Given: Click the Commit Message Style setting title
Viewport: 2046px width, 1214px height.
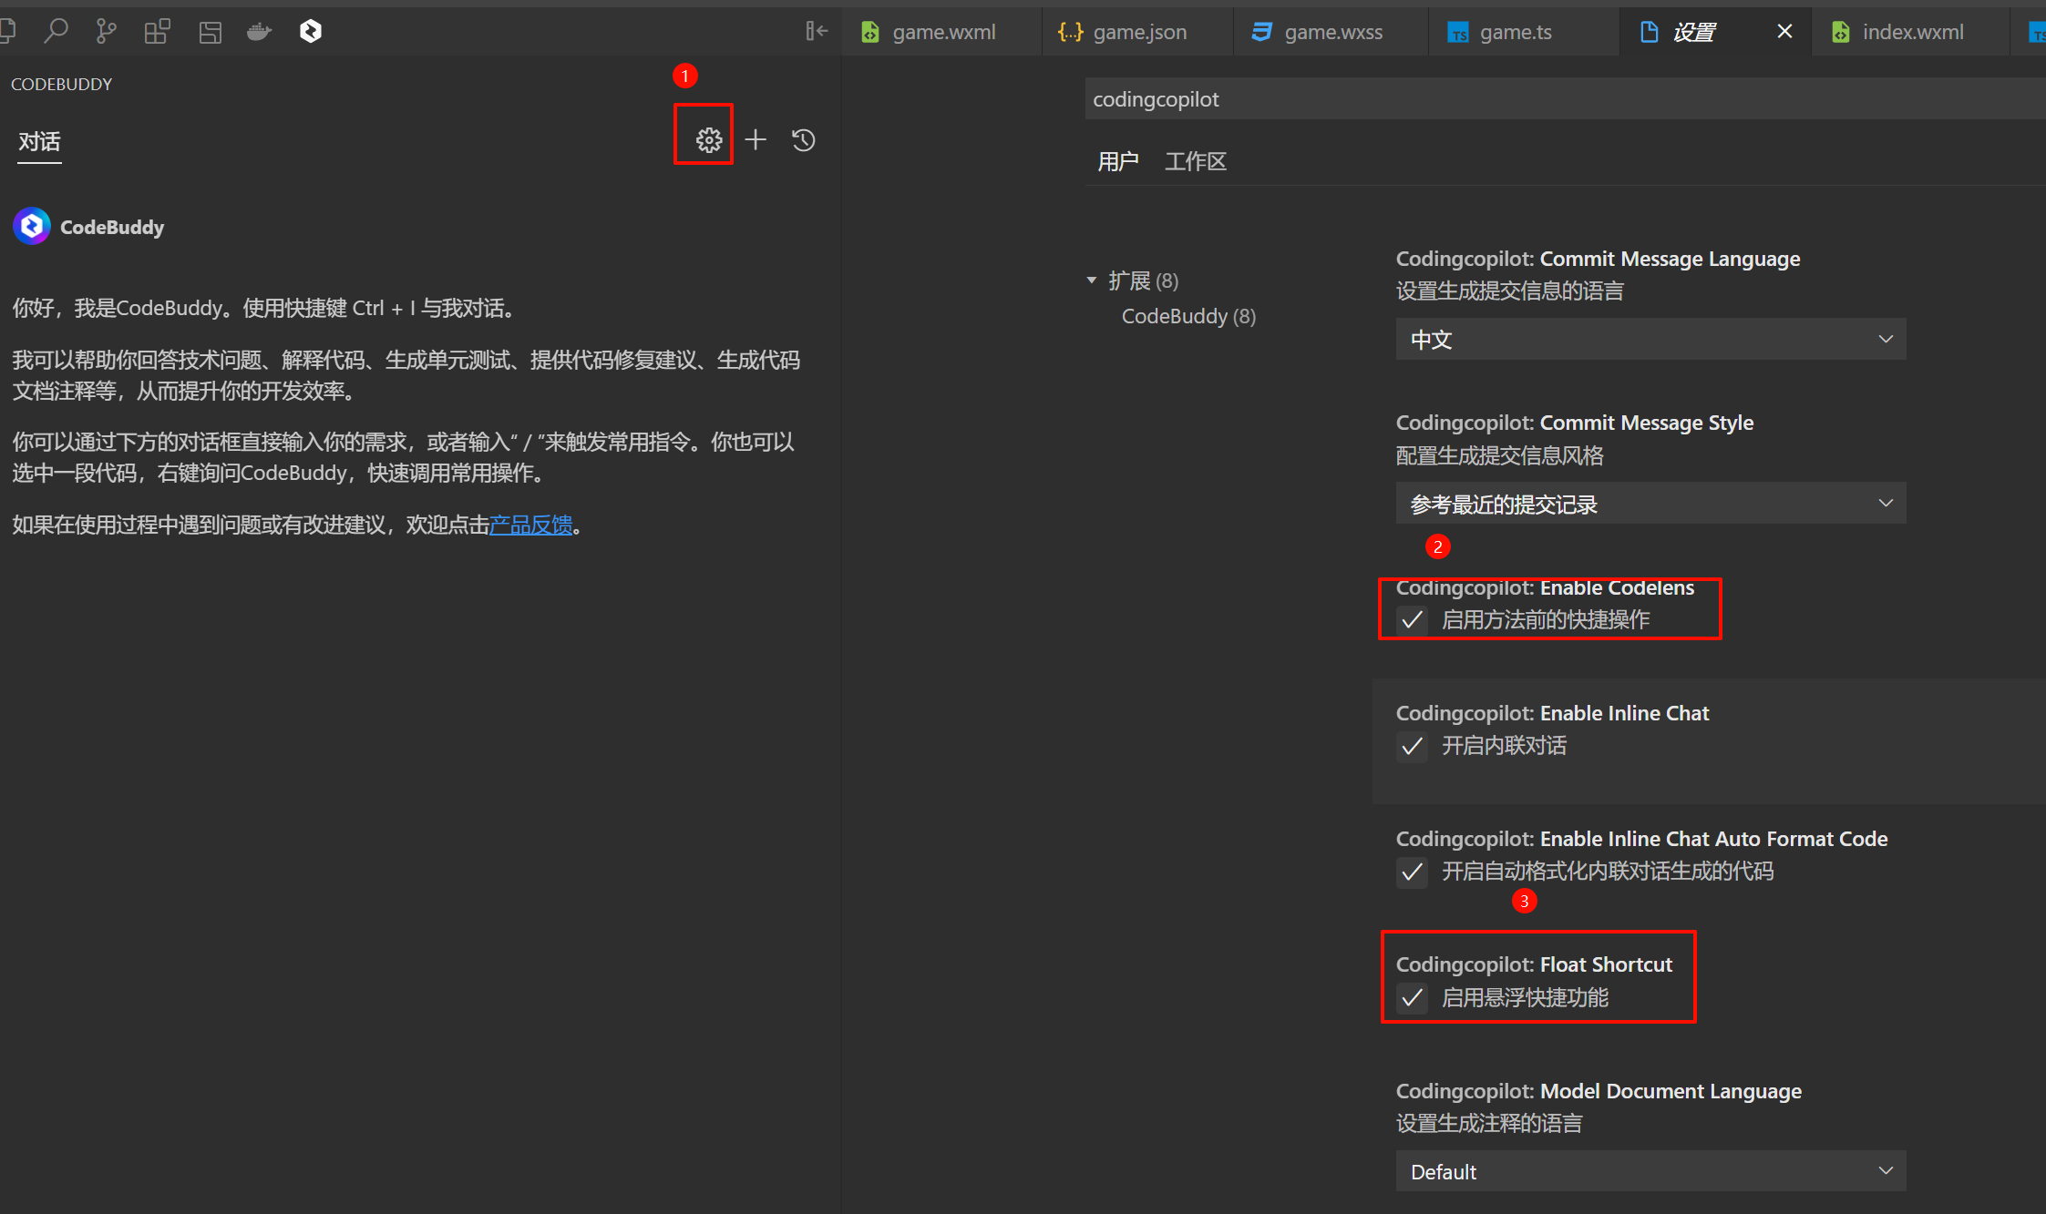Looking at the screenshot, I should tap(1575, 423).
